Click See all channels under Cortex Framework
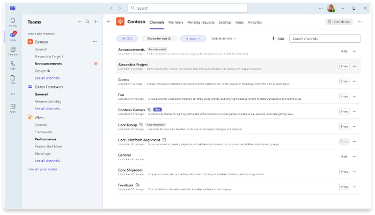Screen dimensions: 375x215 click(47, 109)
